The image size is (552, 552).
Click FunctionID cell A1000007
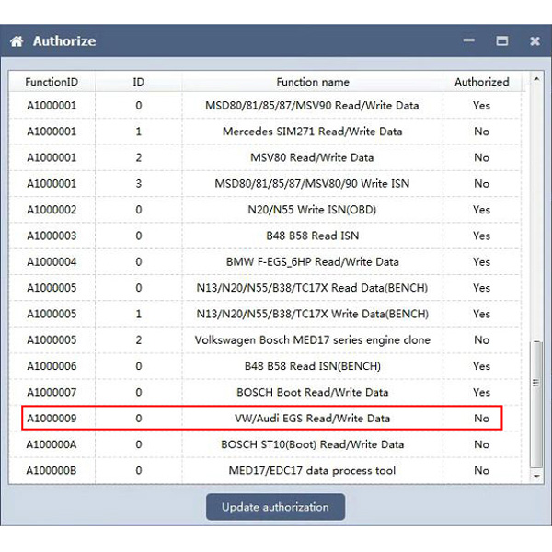coord(52,392)
